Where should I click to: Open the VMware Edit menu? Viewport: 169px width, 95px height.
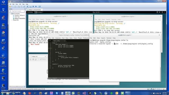click(x=13, y=4)
